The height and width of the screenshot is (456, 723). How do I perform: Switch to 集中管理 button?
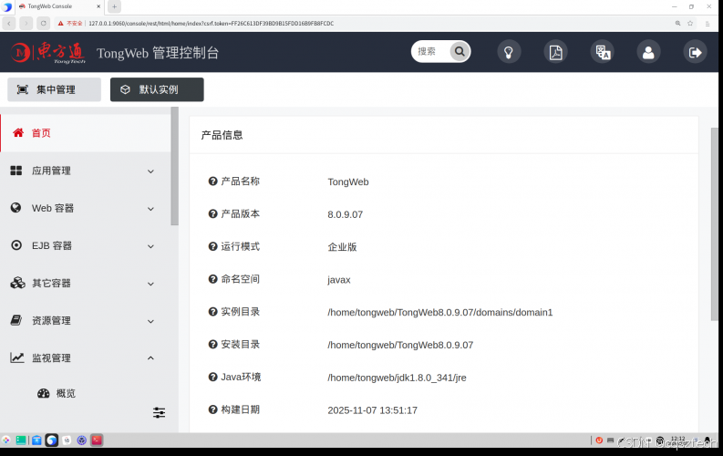55,89
